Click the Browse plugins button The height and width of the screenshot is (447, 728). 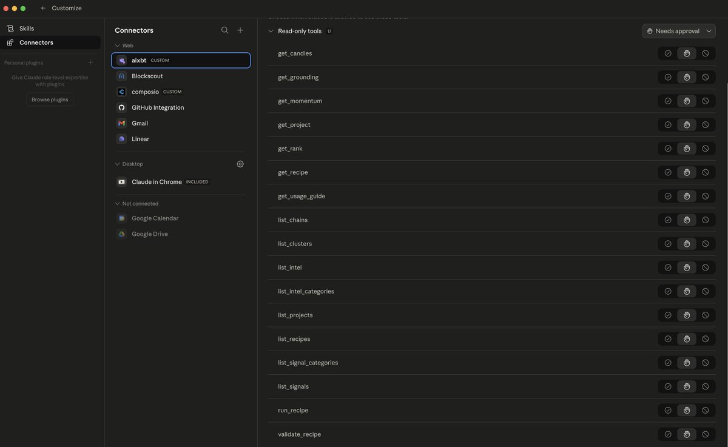pos(50,99)
